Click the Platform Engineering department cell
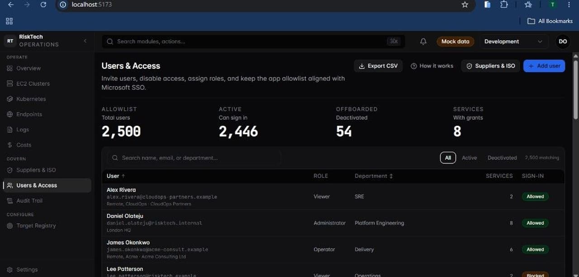Image resolution: width=579 pixels, height=277 pixels. 379,223
